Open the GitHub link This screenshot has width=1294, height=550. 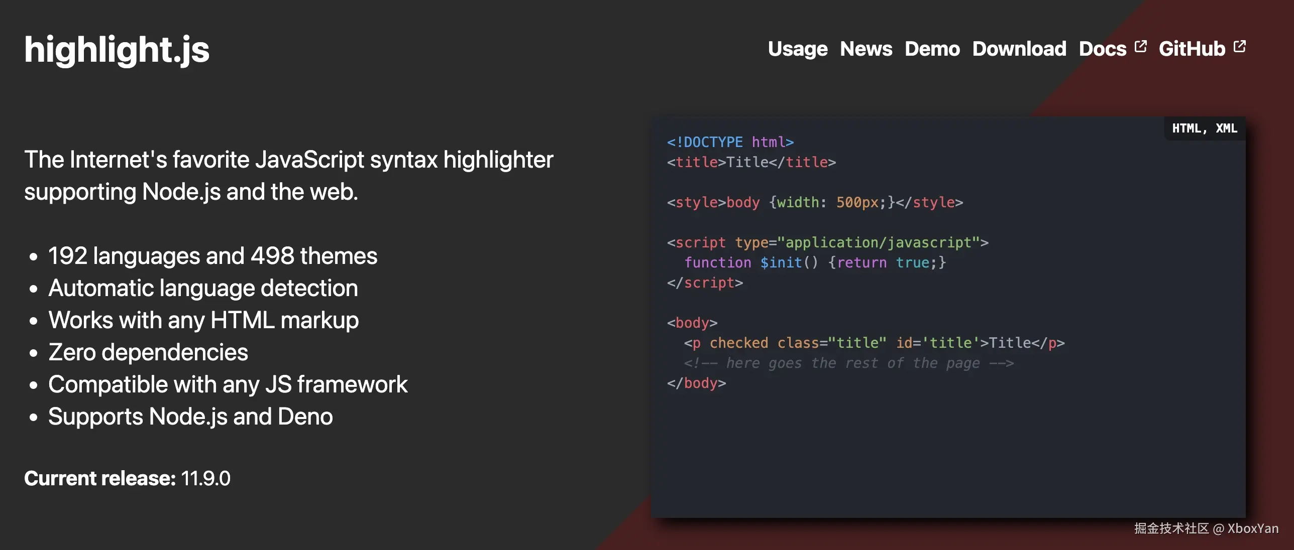coord(1192,49)
